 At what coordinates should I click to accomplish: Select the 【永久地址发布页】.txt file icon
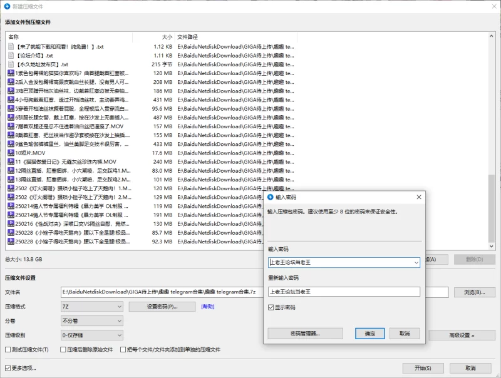11,64
